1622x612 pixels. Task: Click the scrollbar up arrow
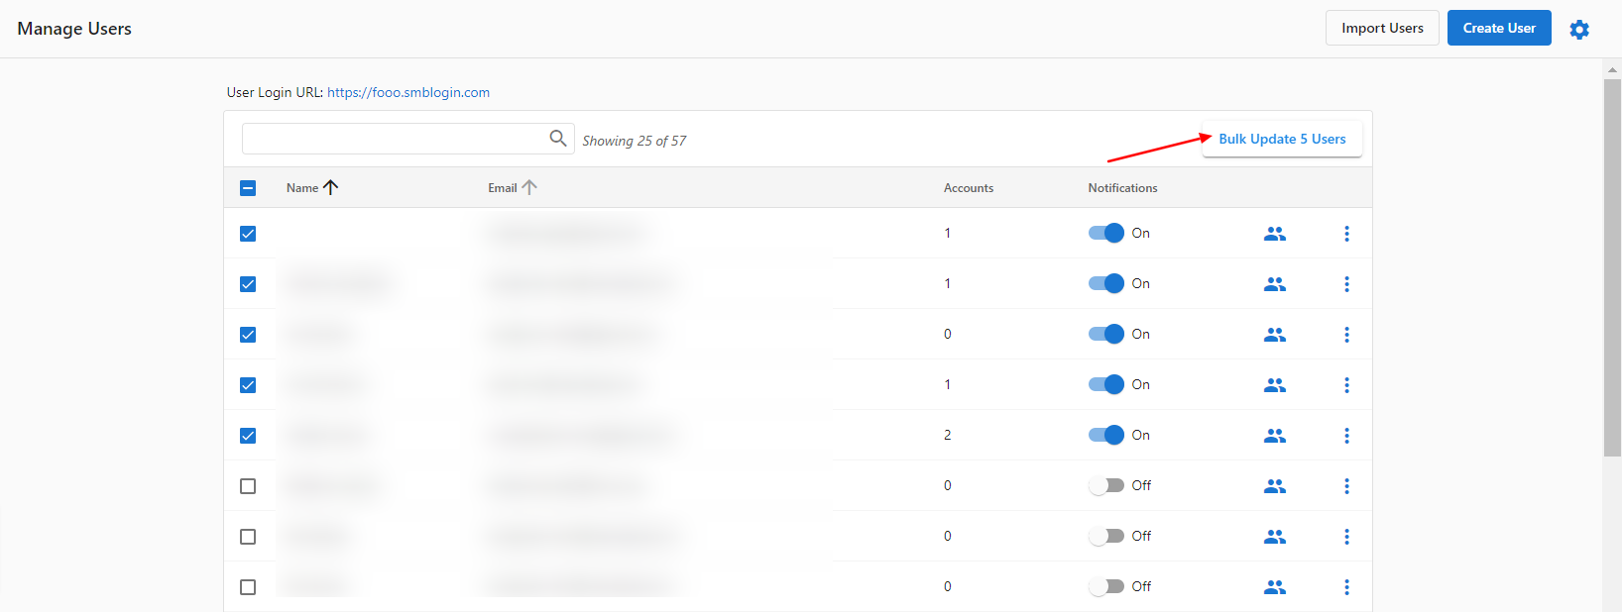tap(1612, 69)
